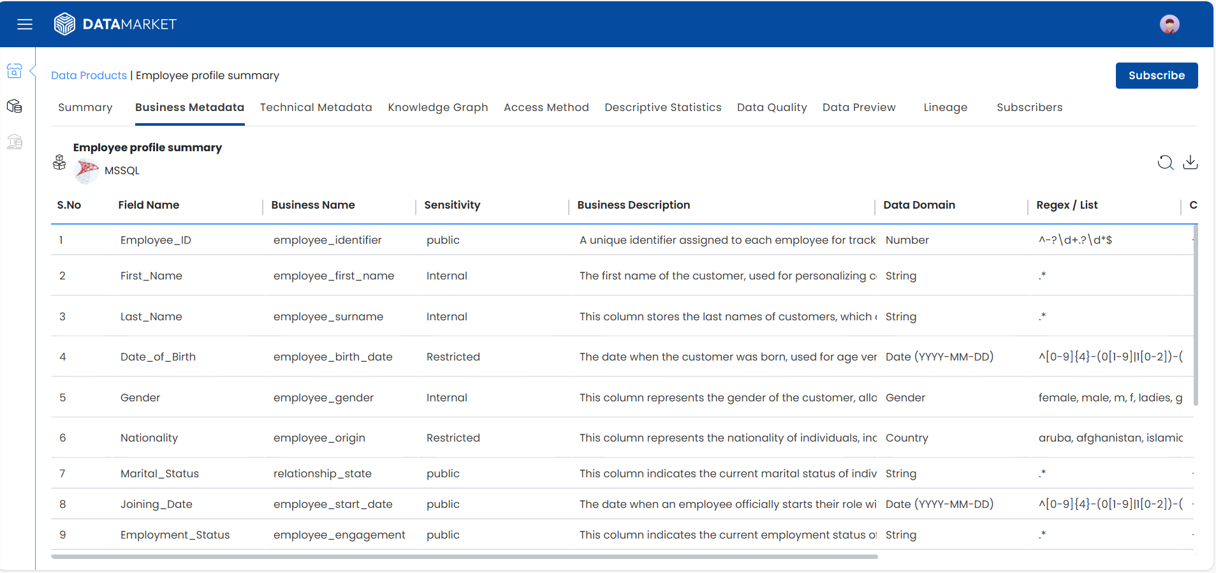Select the Employee_ID row
1216x573 pixels.
(156, 240)
